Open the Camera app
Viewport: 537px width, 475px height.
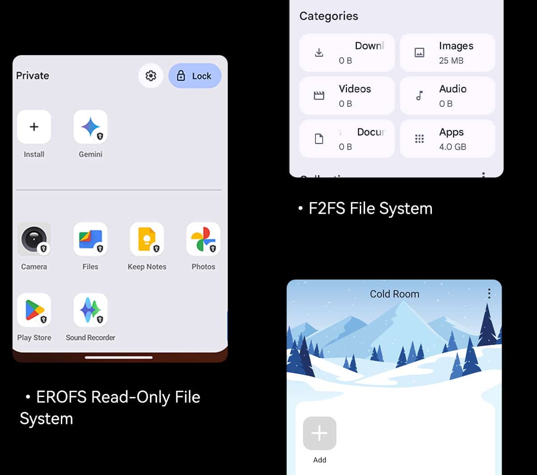(34, 239)
